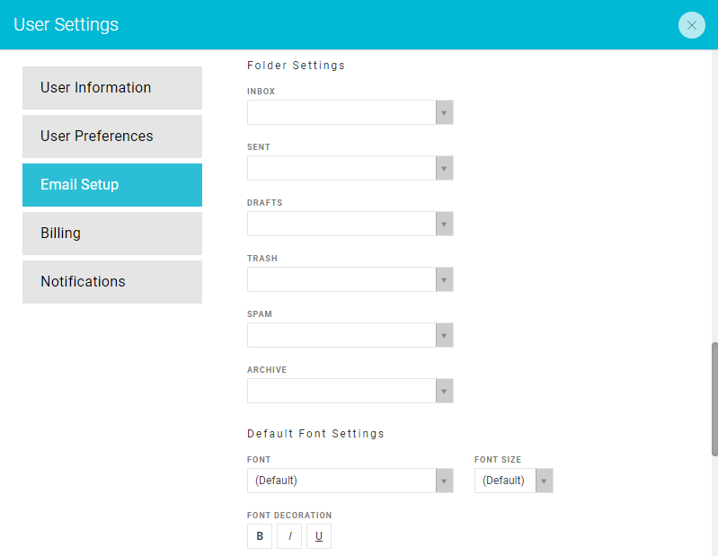
Task: Toggle Bold font decoration
Action: (260, 536)
